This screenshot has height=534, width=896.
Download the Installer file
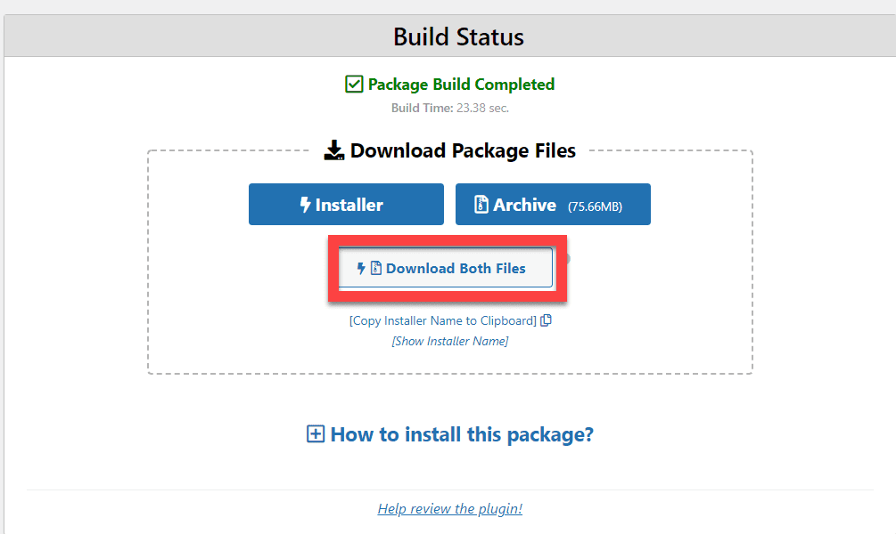(346, 204)
